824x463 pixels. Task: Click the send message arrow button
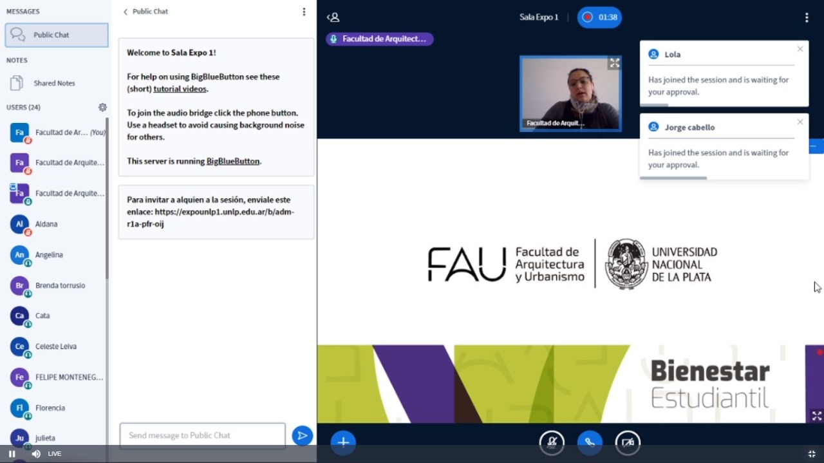click(302, 435)
